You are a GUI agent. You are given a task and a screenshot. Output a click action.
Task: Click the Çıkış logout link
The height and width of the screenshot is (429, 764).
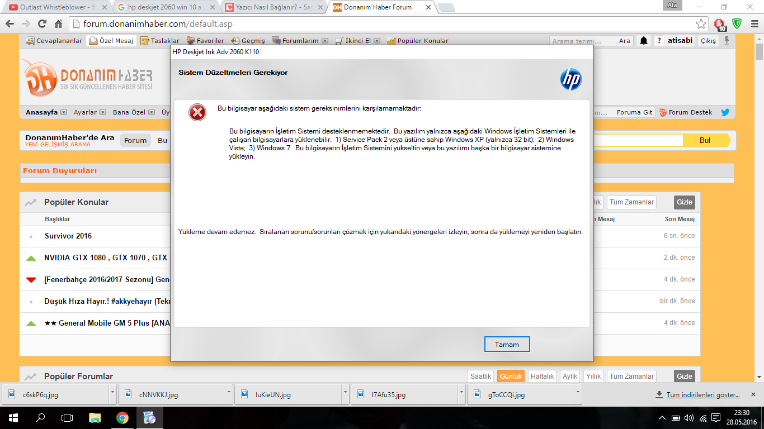click(708, 41)
